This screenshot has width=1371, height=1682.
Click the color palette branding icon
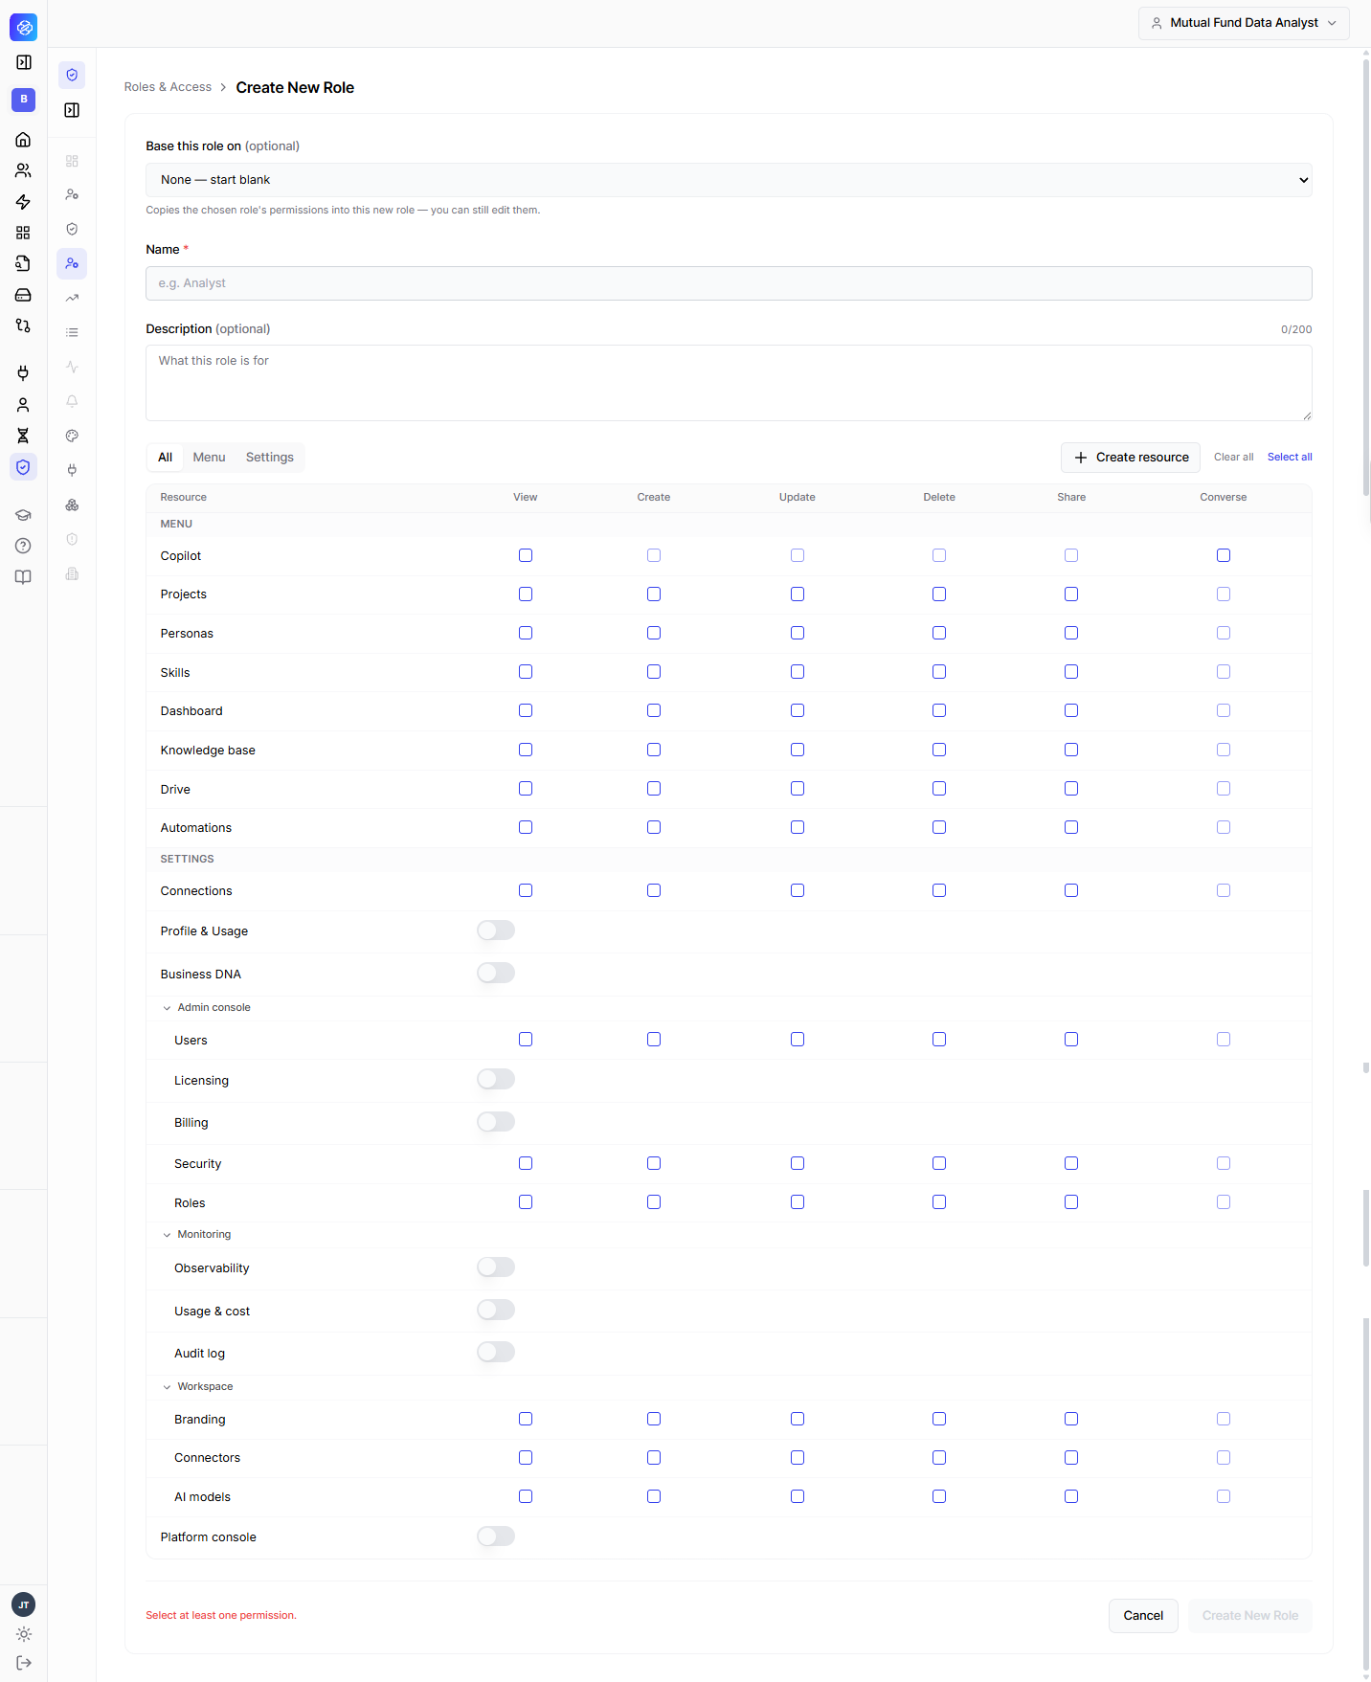pyautogui.click(x=72, y=436)
